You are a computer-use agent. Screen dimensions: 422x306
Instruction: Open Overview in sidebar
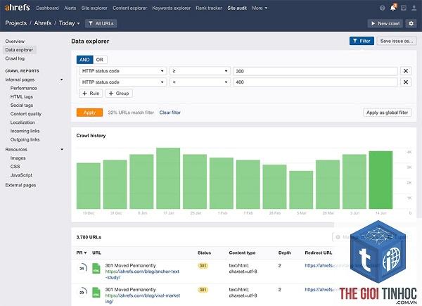pos(15,42)
